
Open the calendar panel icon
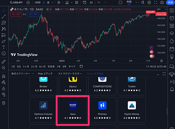tap(172, 49)
